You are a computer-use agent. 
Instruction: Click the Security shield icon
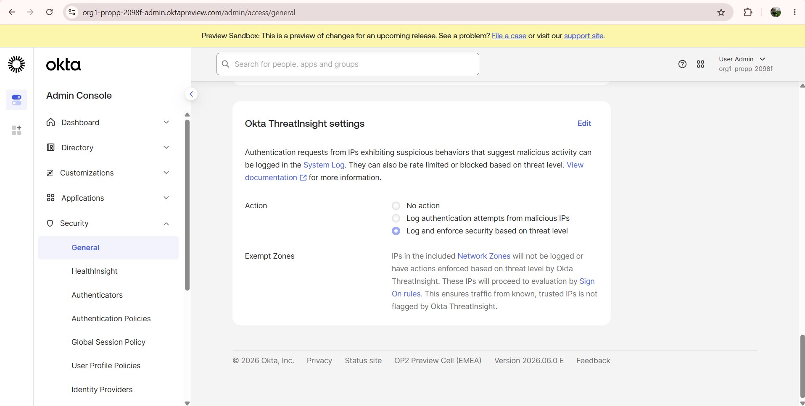50,223
